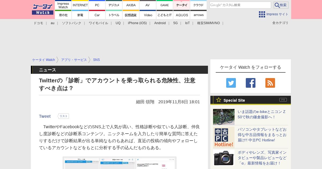Screen dimensions: 322x169
Task: Open the デジカメ tab
Action: (114, 5)
